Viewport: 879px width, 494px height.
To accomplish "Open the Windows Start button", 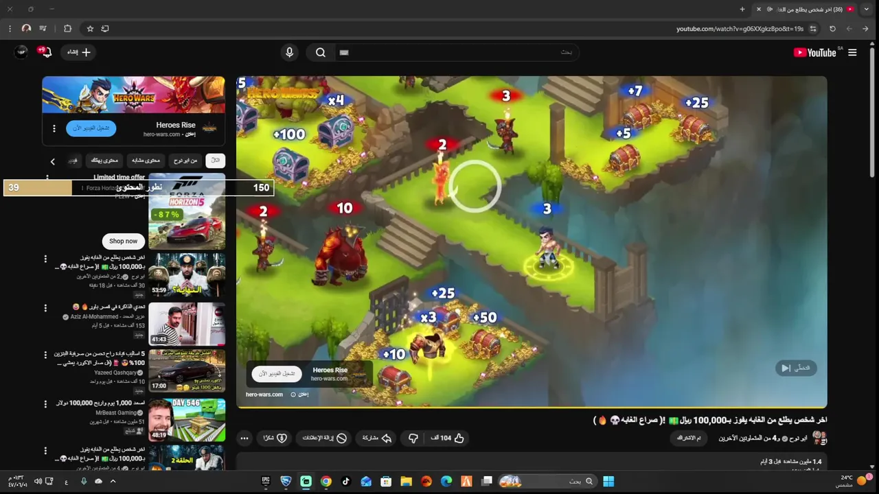I will coord(608,482).
